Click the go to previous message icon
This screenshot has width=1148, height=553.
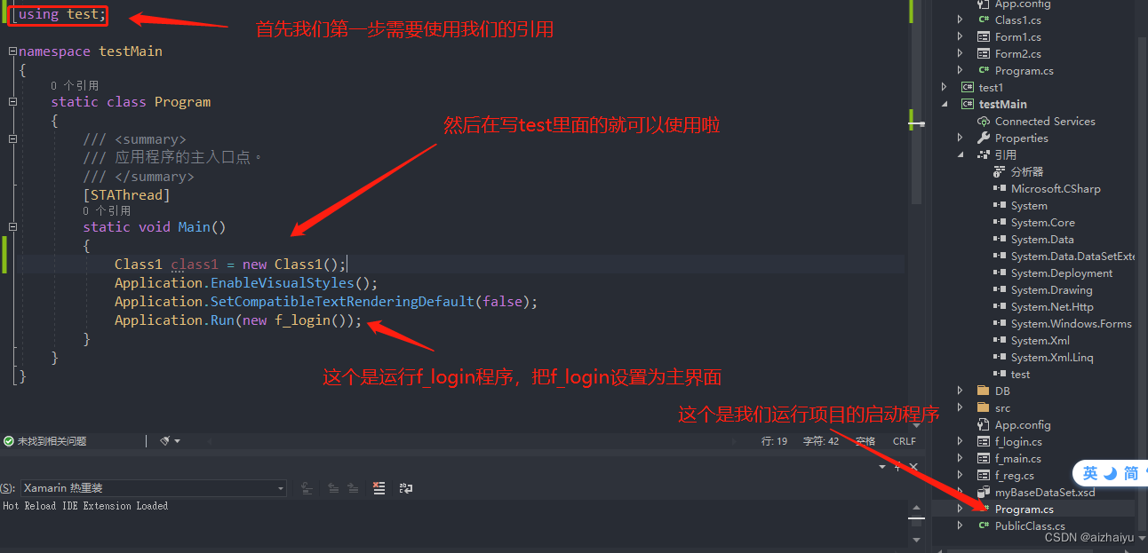[x=333, y=488]
